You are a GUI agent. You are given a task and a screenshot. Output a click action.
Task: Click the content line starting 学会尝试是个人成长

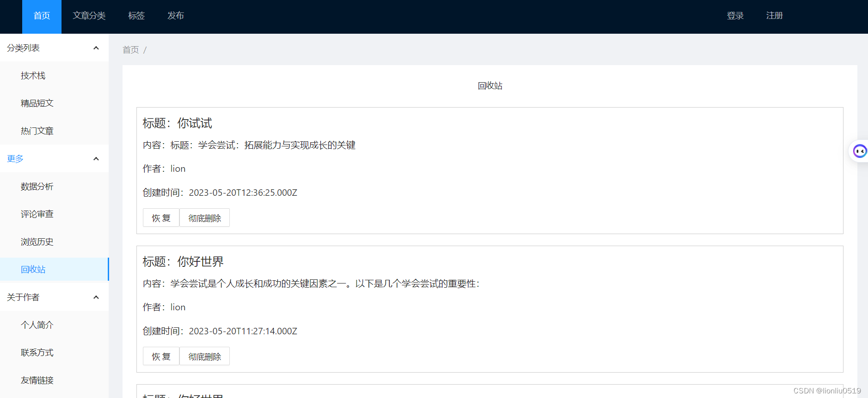click(311, 283)
